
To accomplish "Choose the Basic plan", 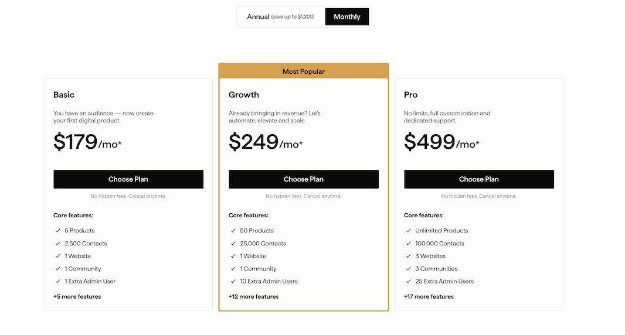I will click(128, 179).
